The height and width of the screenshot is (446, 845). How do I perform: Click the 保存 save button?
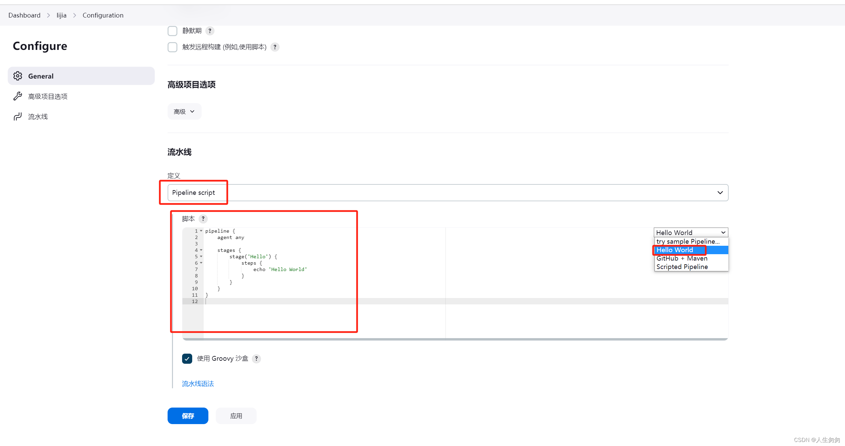click(188, 416)
